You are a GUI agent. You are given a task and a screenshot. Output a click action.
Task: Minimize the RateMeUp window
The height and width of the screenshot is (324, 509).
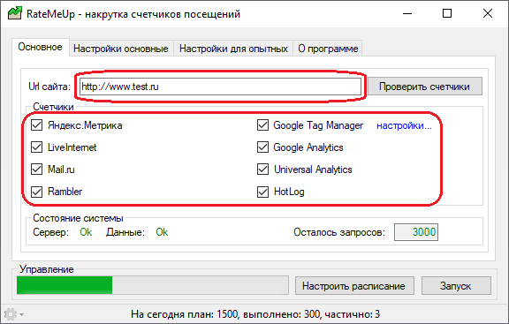click(x=407, y=13)
